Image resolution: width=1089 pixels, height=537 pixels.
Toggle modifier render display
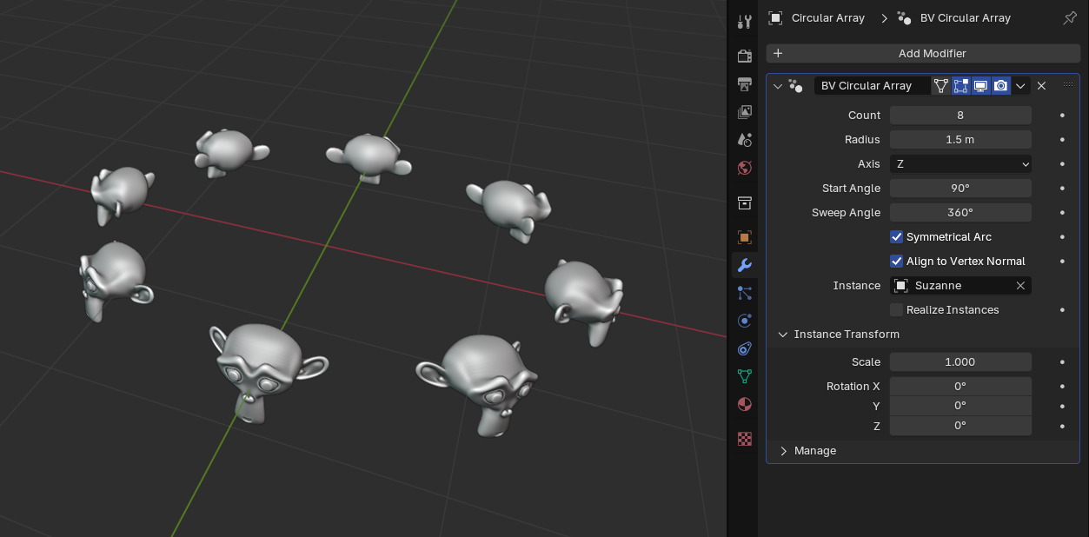[x=1000, y=85]
